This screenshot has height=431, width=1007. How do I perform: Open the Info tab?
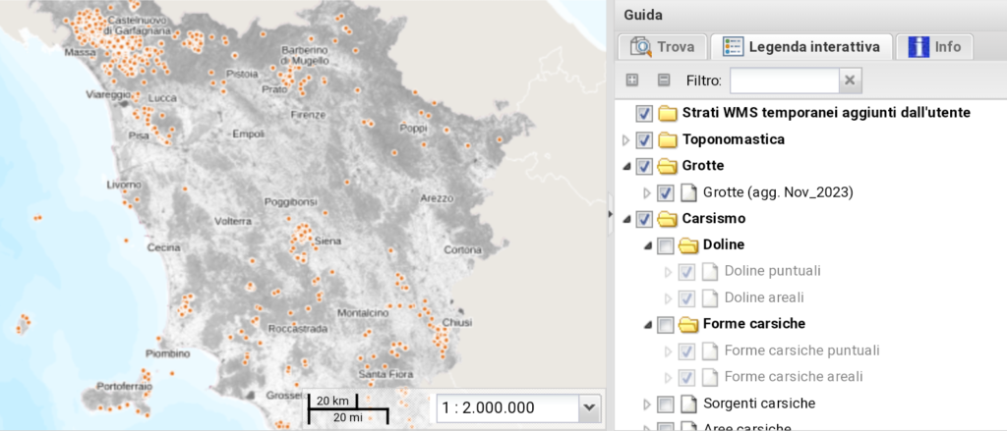[933, 46]
